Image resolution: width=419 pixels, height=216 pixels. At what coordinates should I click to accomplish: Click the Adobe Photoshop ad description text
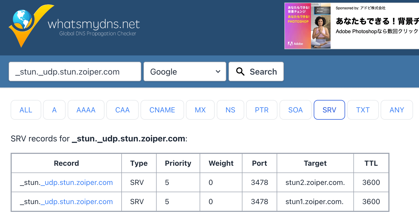coord(377,31)
